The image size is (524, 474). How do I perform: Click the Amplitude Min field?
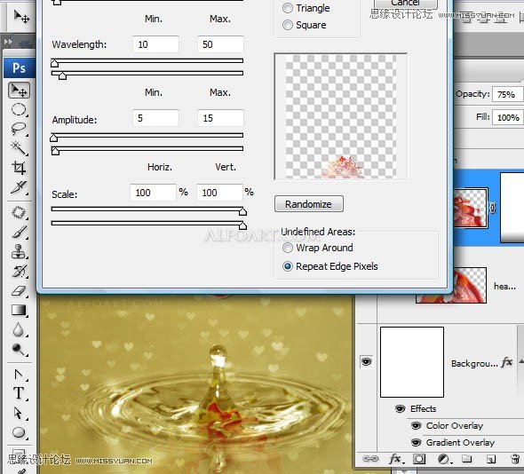155,118
